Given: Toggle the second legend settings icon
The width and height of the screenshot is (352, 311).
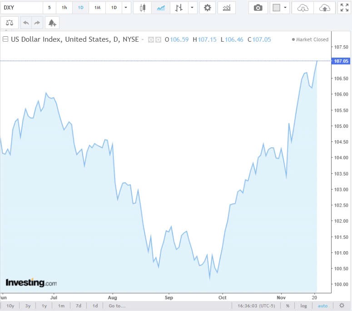Looking at the screenshot, I should click(158, 40).
